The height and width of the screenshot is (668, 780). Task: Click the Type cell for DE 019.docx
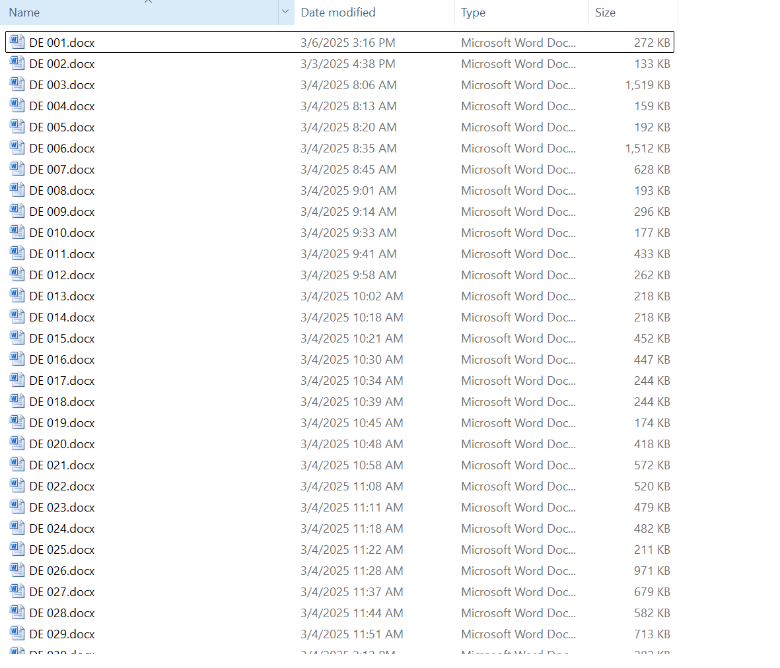518,422
